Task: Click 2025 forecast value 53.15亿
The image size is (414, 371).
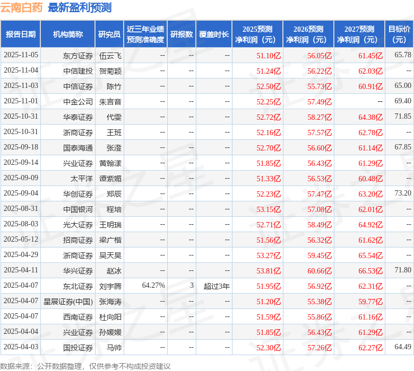Action: click(269, 209)
